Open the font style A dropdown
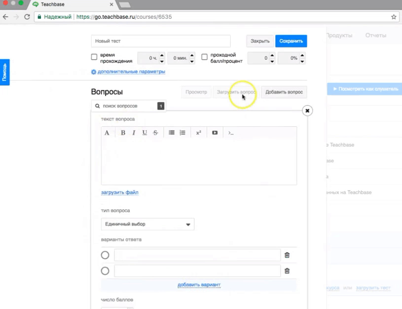Image resolution: width=402 pixels, height=309 pixels. (x=107, y=133)
